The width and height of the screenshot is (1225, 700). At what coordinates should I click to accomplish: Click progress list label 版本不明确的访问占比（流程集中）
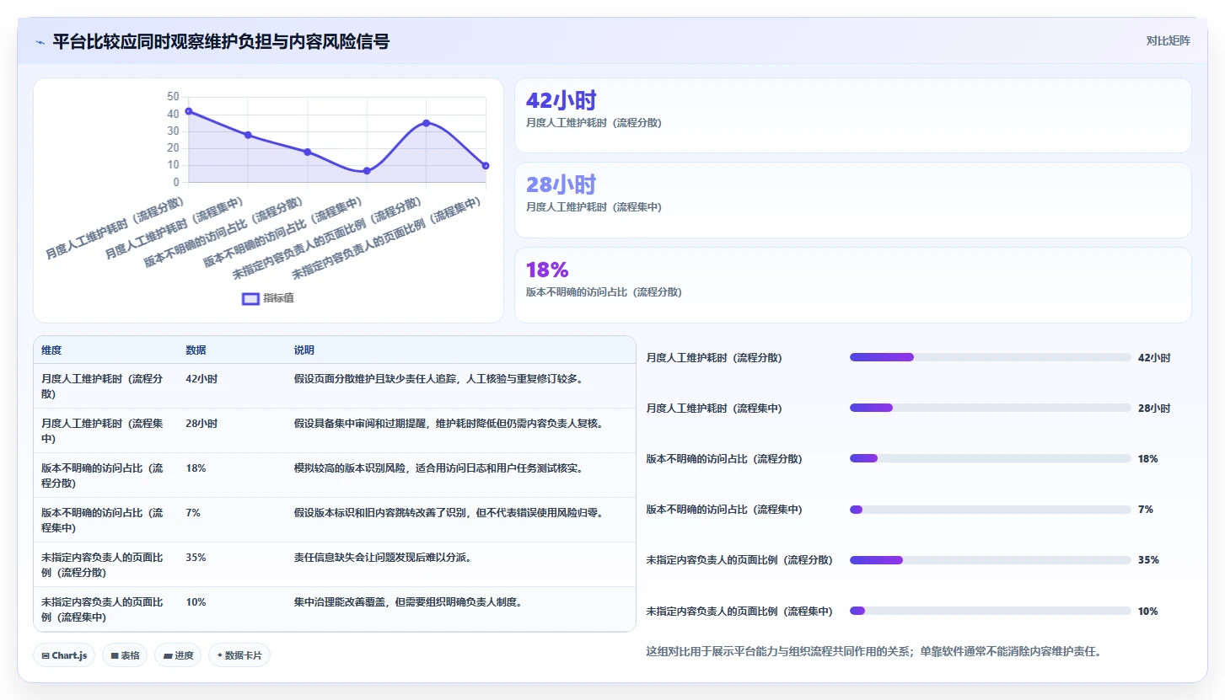(724, 510)
